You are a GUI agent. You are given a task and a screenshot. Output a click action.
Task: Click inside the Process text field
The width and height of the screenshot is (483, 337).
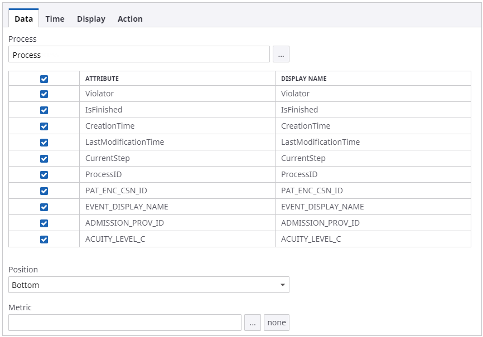click(x=139, y=54)
